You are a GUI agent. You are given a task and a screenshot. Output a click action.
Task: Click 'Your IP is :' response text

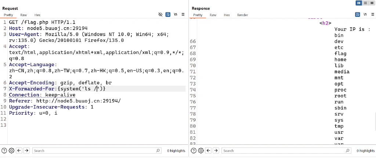click(352, 29)
